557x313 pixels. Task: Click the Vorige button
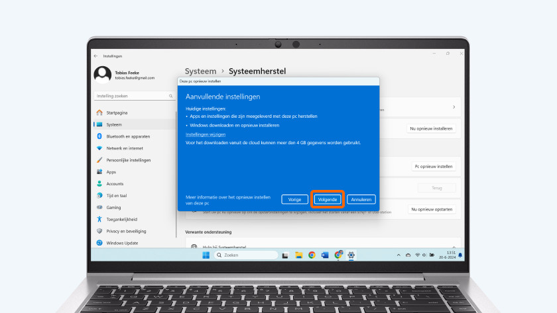pos(294,199)
